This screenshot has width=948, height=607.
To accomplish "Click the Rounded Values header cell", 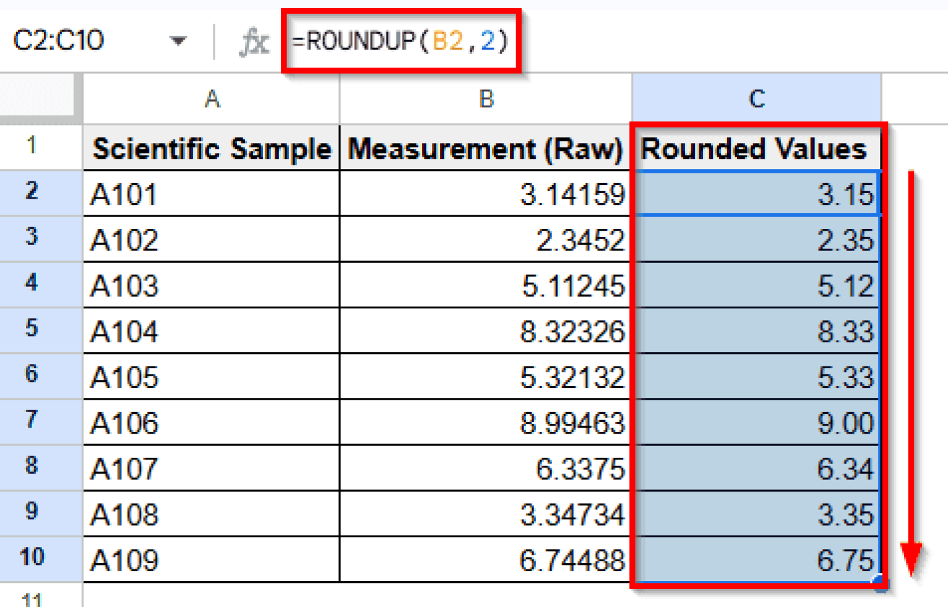I will [x=754, y=149].
